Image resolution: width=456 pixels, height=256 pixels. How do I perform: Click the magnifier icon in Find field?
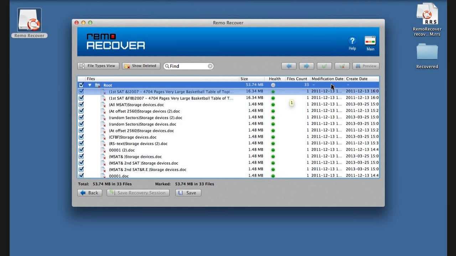pos(167,66)
